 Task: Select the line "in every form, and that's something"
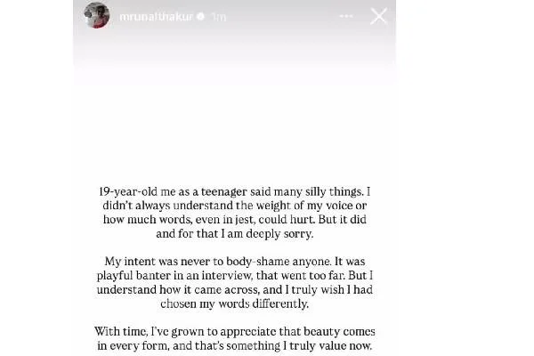(x=233, y=348)
